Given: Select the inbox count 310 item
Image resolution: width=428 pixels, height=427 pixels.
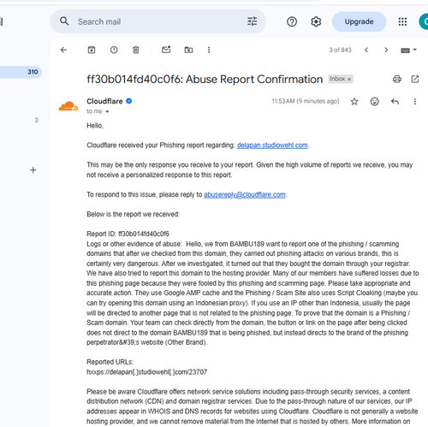Looking at the screenshot, I should coord(21,72).
